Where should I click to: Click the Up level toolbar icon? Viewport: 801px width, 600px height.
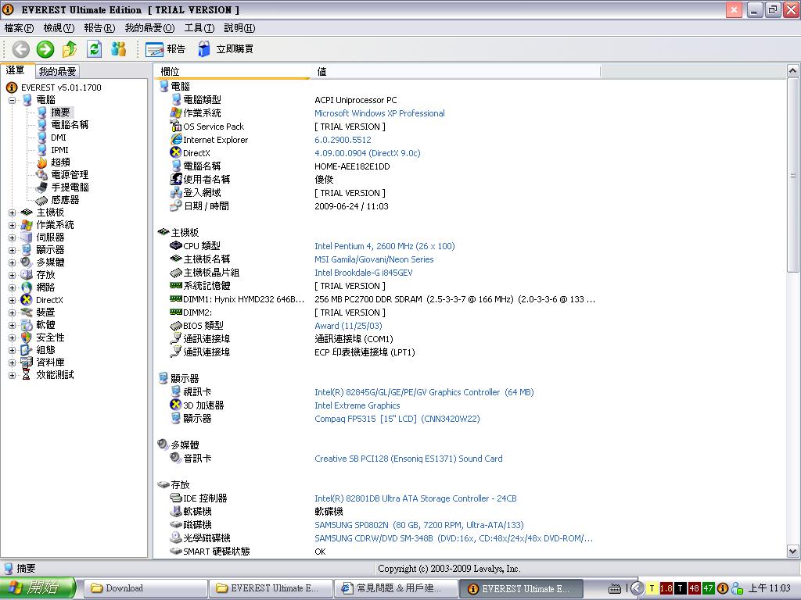pos(70,49)
